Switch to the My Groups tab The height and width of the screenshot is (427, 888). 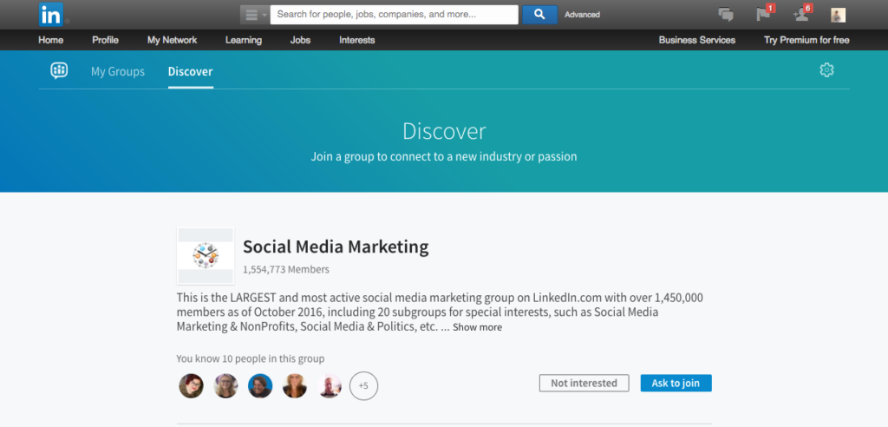(x=118, y=72)
